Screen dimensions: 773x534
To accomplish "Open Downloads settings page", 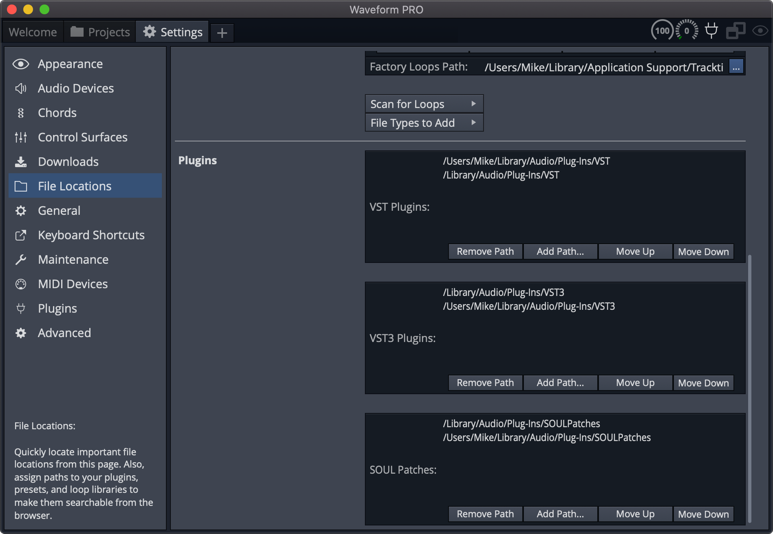I will click(85, 162).
